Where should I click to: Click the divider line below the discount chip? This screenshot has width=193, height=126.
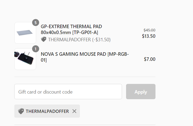pyautogui.click(x=85, y=125)
